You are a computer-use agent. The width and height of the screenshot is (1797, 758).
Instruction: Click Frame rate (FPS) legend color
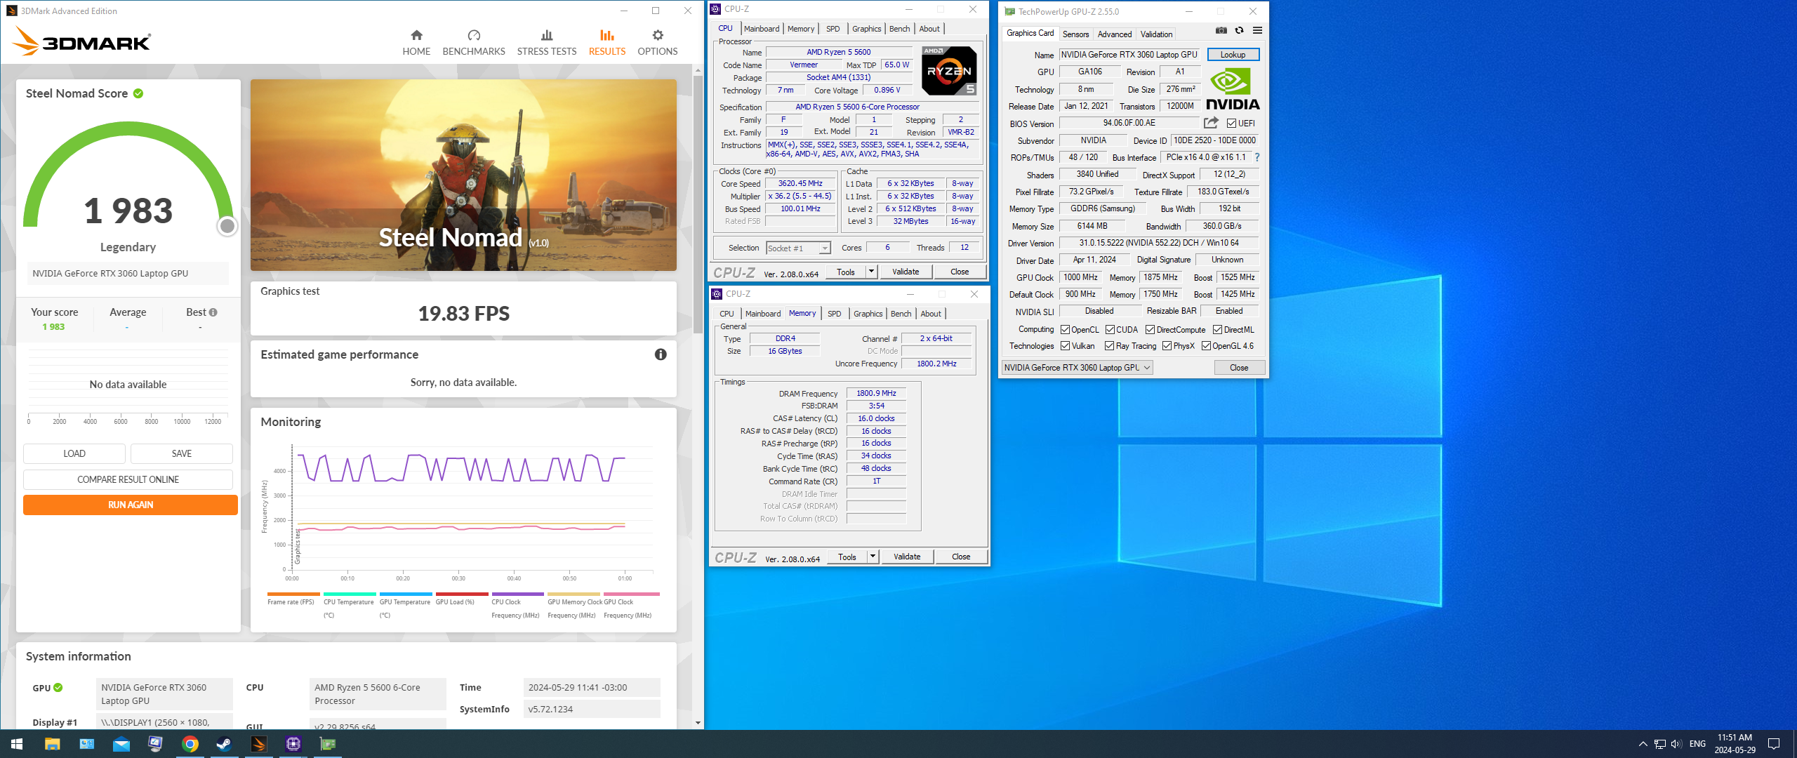click(x=293, y=594)
